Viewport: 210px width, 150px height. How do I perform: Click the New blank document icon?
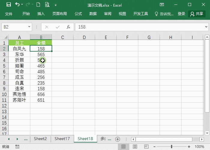click(38, 5)
